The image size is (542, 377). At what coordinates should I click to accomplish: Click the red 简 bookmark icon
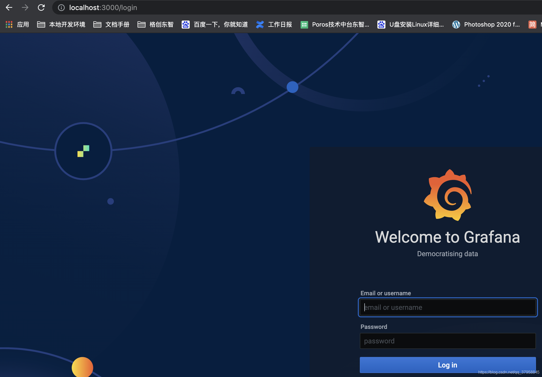[532, 24]
